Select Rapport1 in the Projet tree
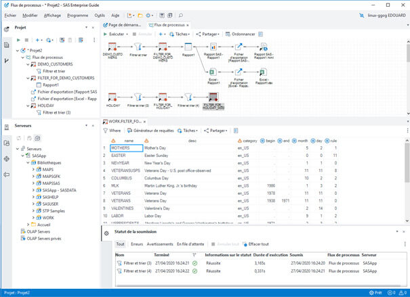Viewport: 410px width, 297px height. tap(47, 85)
